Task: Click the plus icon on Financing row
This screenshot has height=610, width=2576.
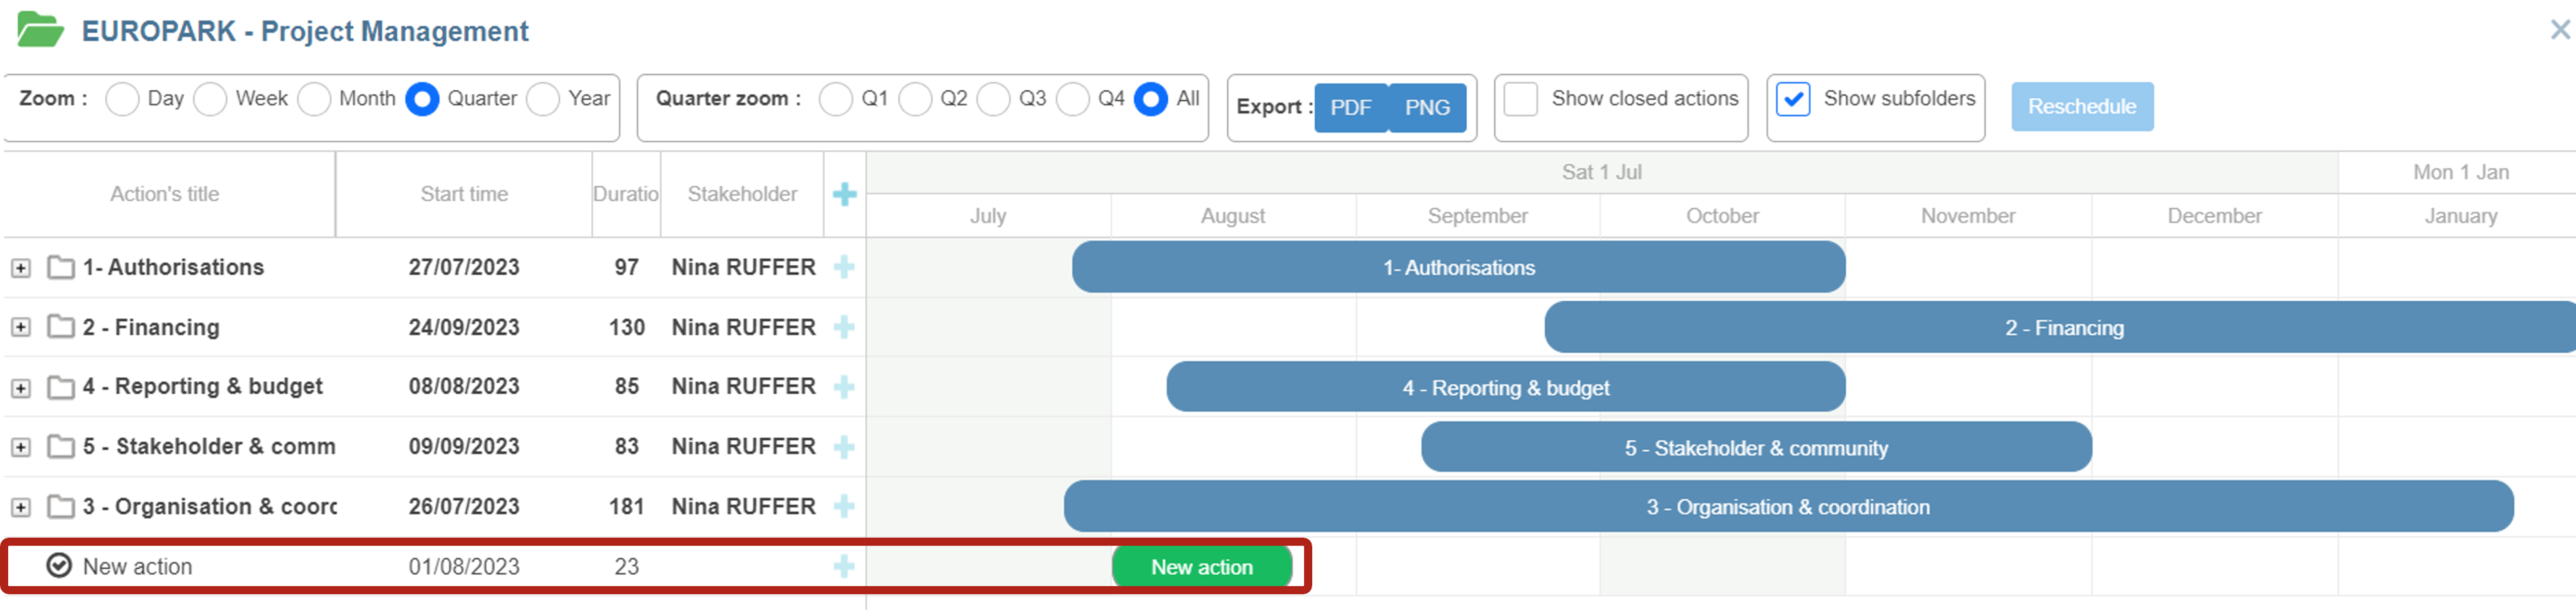Action: pyautogui.click(x=844, y=328)
